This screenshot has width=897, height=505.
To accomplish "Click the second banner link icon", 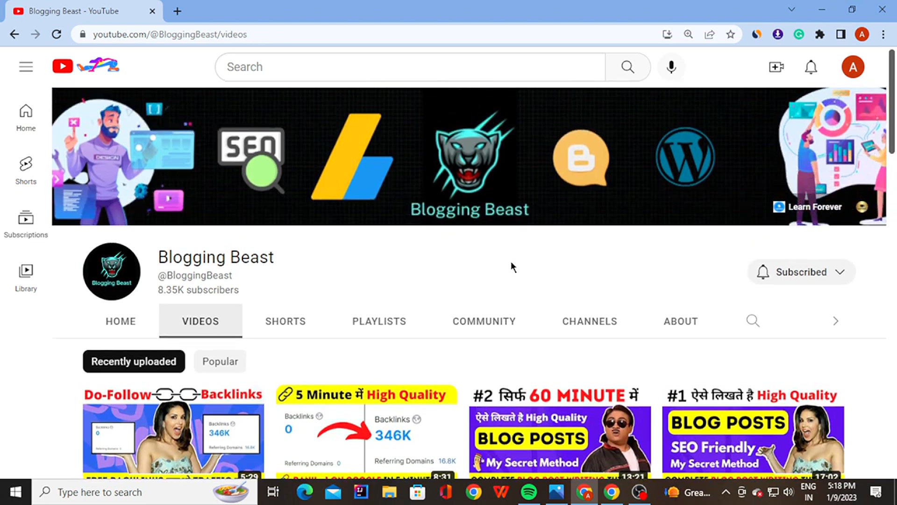I will 861,207.
